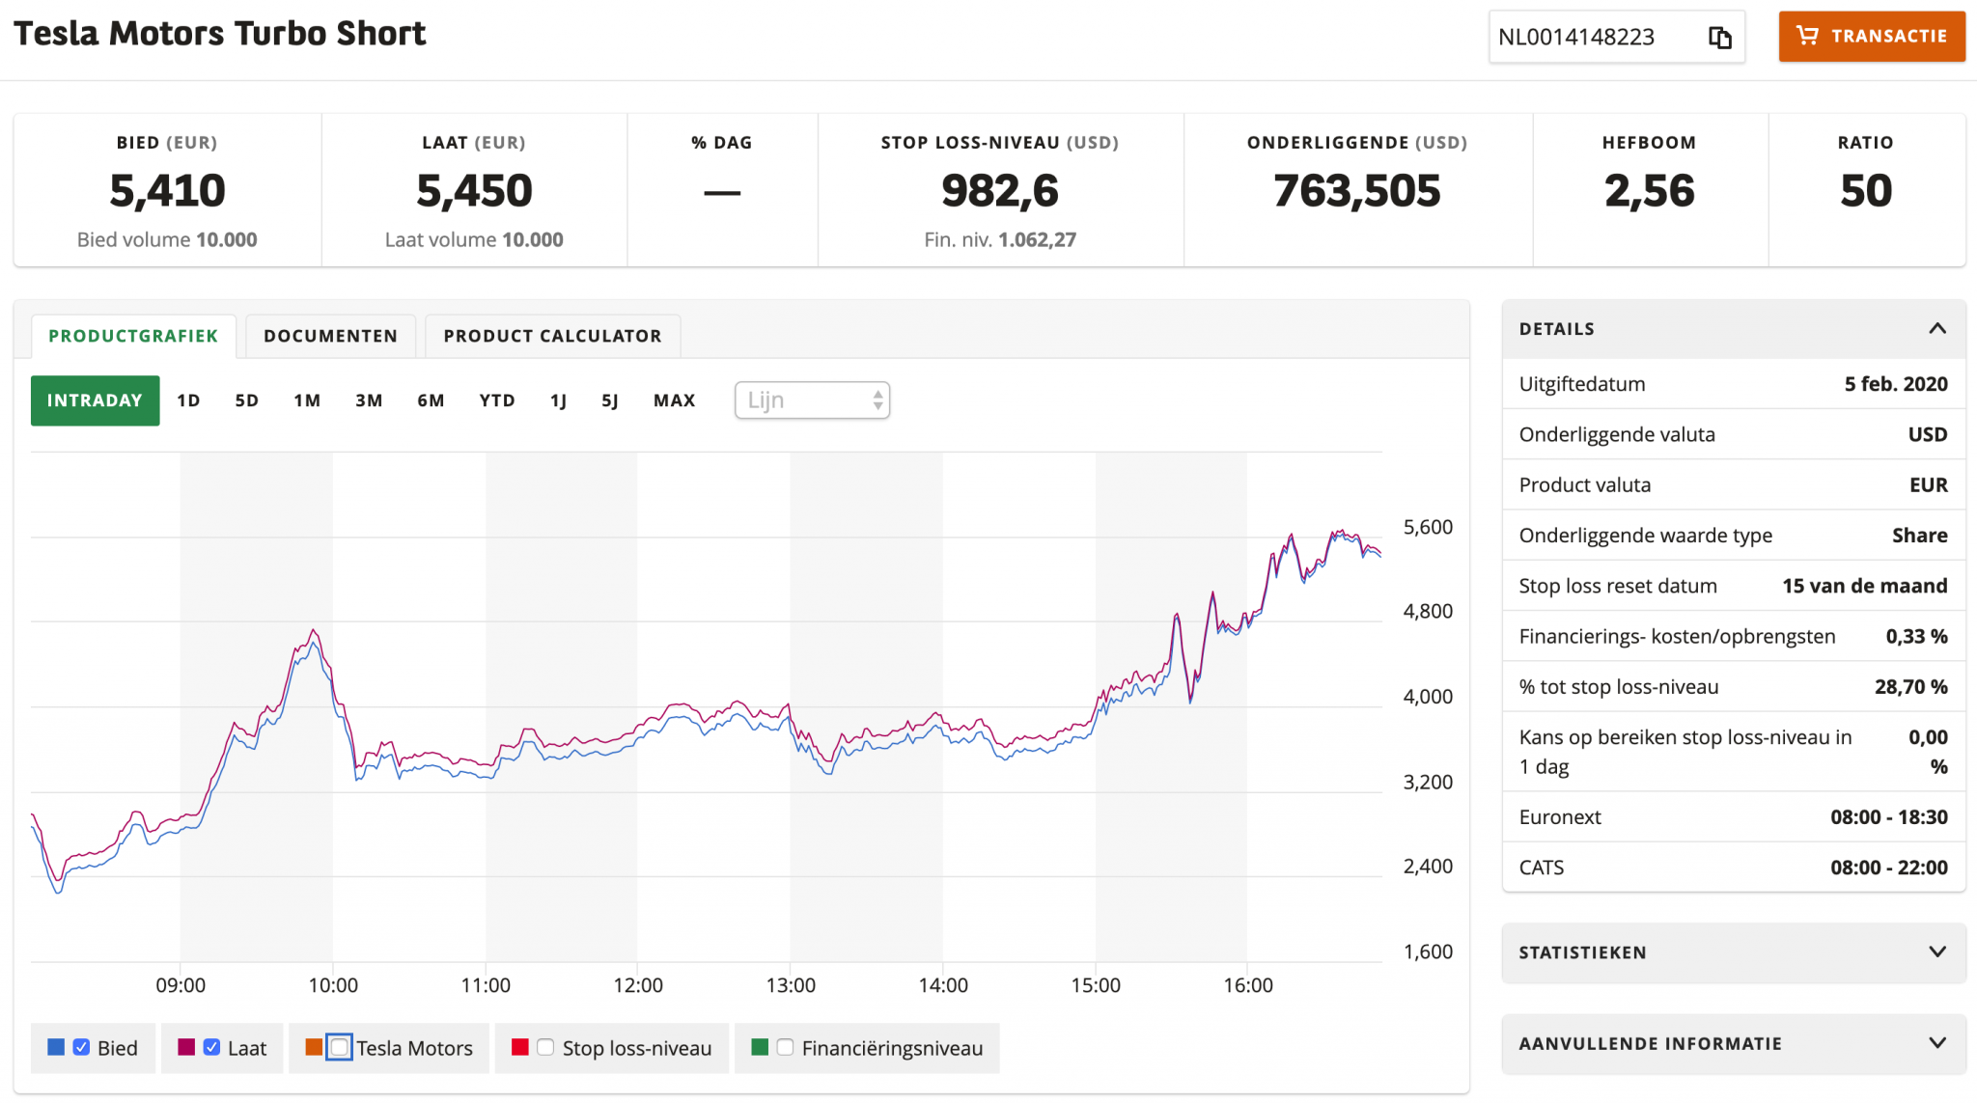Collapse the Details panel chevron
Viewport: 1977px width, 1103px height.
(1936, 329)
